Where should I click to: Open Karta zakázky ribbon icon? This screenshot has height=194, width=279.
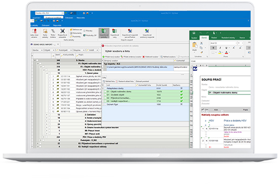[45, 33]
